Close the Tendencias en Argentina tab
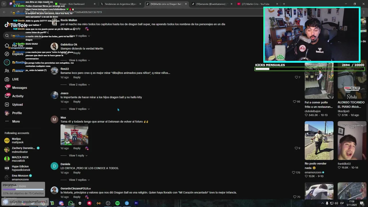Image resolution: width=368 pixels, height=207 pixels. [140, 4]
